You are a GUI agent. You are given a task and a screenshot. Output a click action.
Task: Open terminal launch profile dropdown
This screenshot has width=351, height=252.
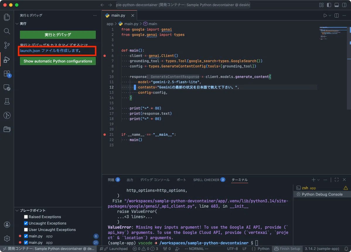point(318,180)
